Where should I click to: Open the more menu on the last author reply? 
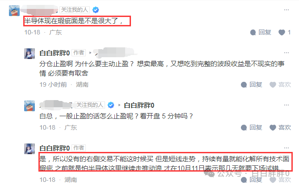click(x=286, y=148)
